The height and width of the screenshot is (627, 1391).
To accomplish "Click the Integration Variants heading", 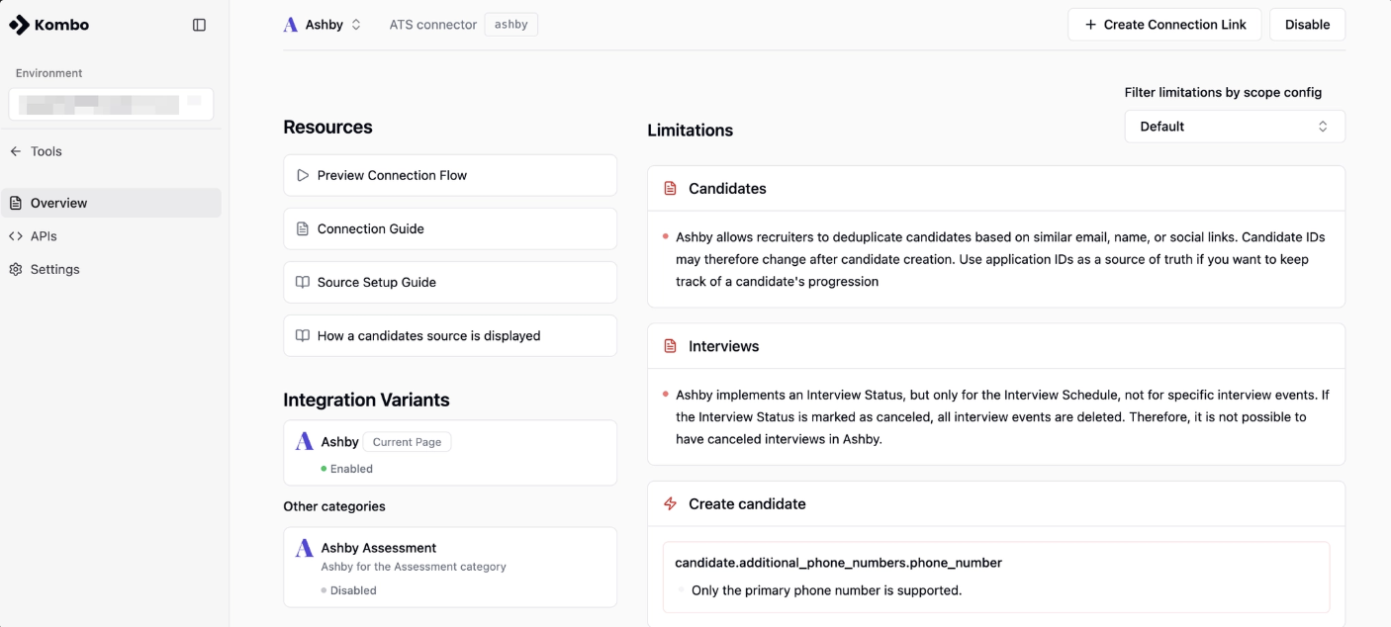I will tap(366, 400).
